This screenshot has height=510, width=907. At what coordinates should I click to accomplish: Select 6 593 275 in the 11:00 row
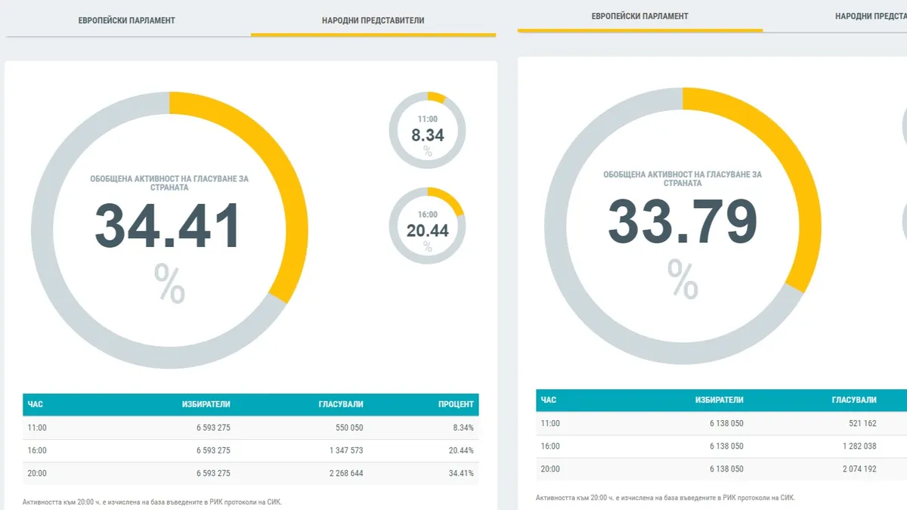click(213, 428)
